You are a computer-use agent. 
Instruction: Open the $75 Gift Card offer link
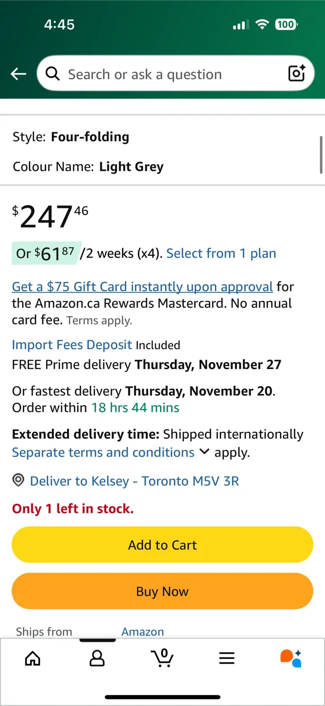coord(142,286)
